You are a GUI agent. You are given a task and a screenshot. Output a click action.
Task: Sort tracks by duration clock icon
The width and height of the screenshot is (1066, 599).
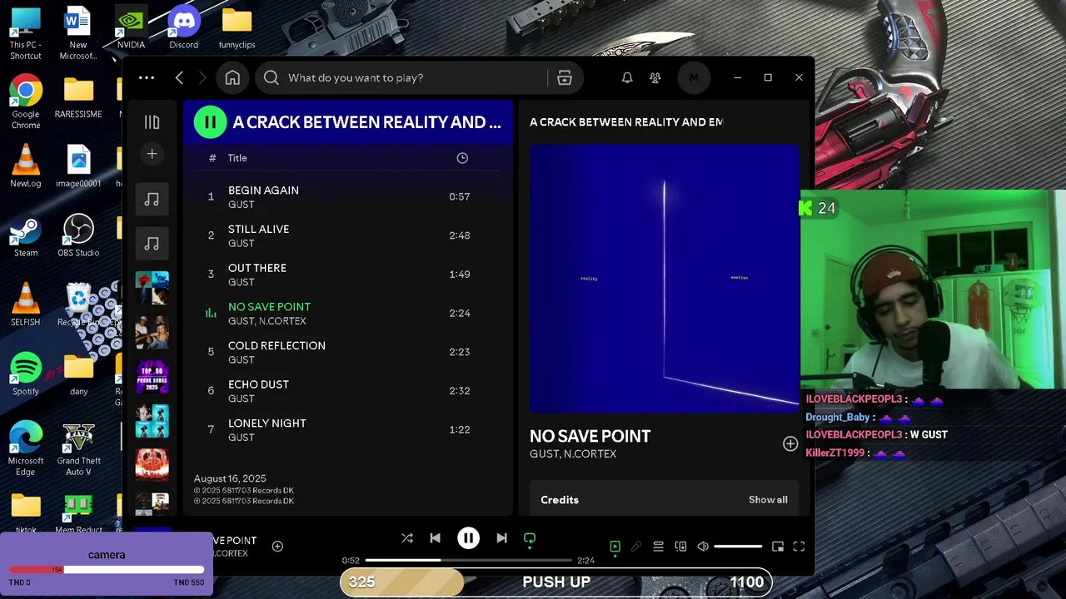tap(462, 158)
